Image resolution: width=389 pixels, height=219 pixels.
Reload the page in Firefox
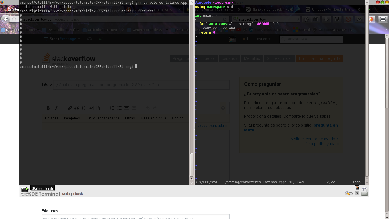225,19
